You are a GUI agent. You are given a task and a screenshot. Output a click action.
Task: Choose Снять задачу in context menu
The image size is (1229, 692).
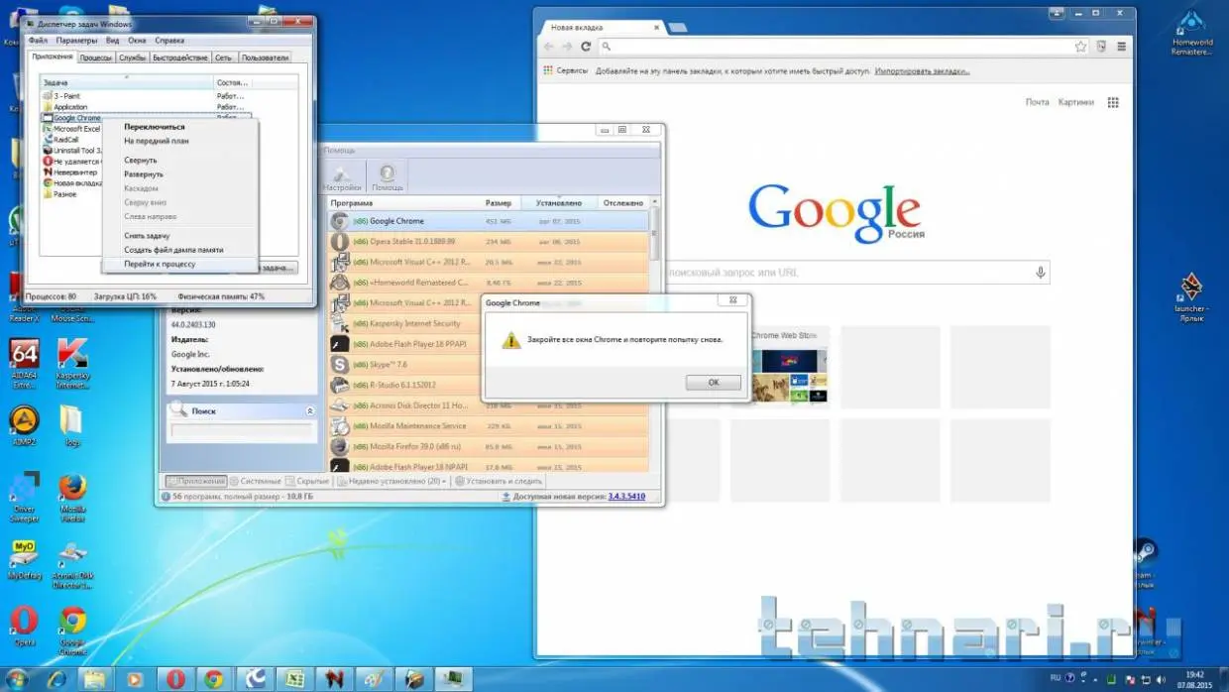[x=147, y=236]
